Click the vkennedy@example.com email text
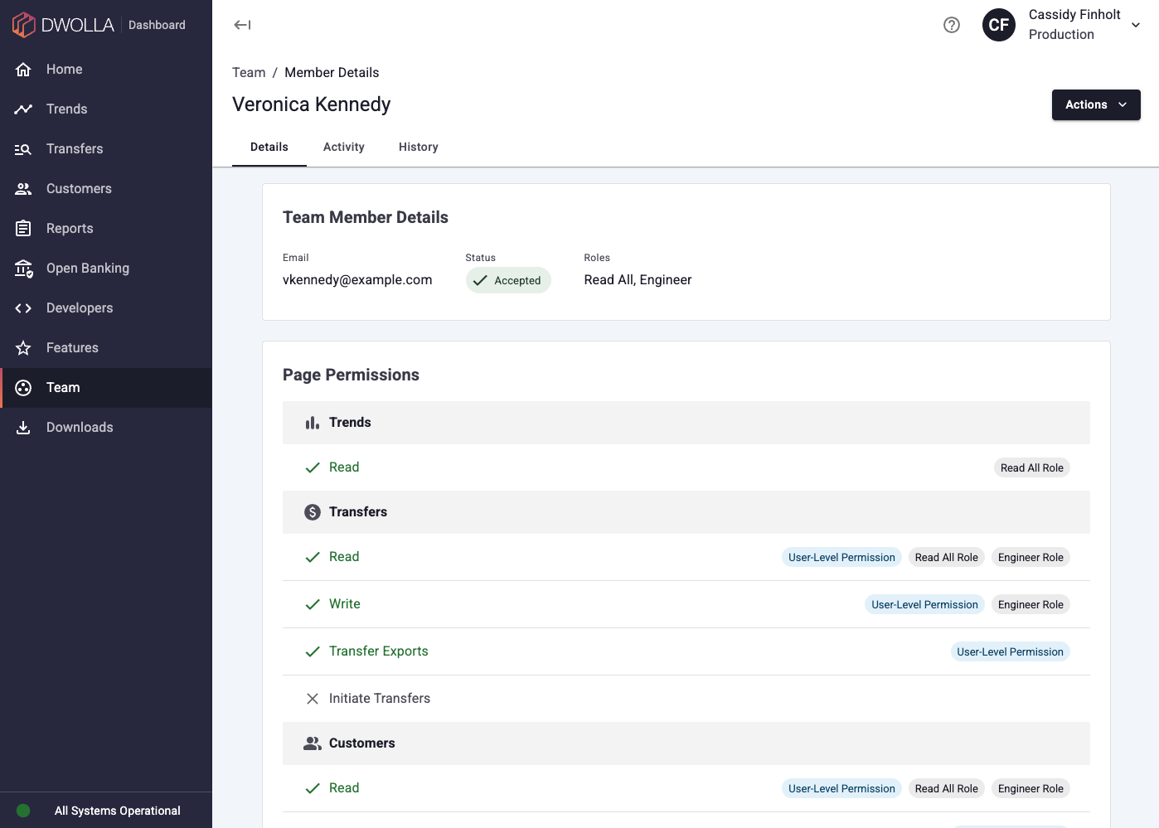Viewport: 1159px width, 828px height. [x=357, y=280]
